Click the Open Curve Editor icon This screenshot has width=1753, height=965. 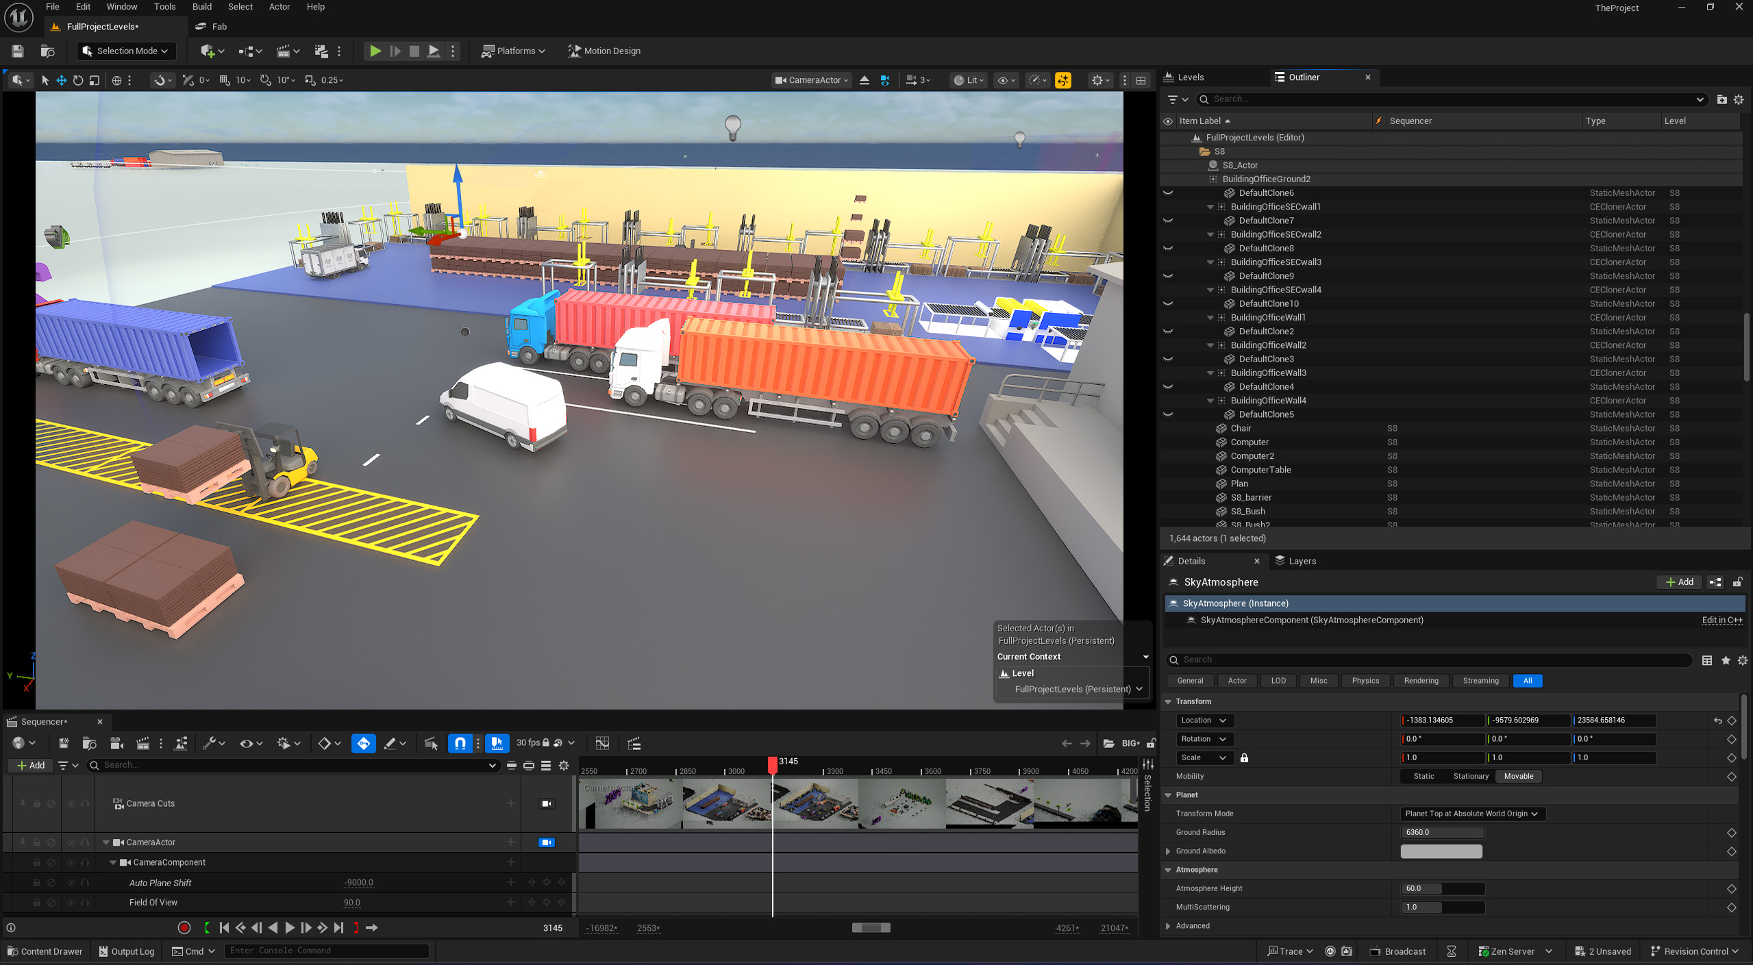coord(602,743)
